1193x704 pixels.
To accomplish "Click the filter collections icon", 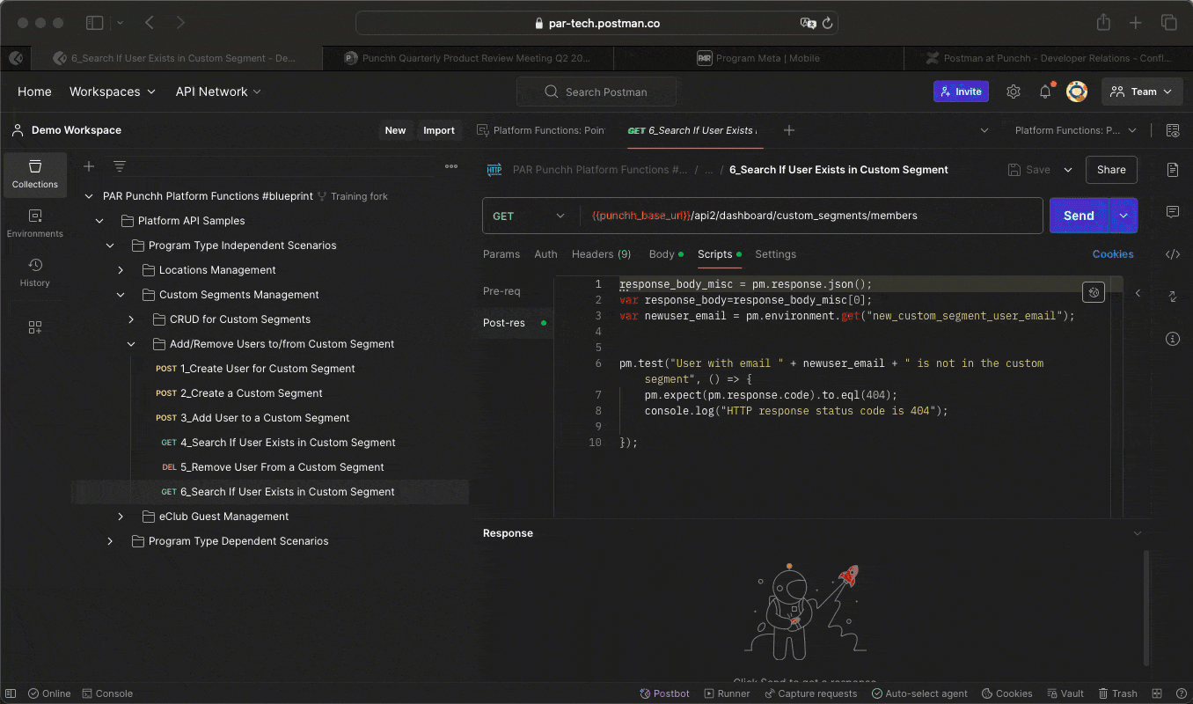I will (x=120, y=166).
